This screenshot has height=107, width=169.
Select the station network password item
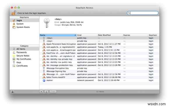tap(99, 80)
